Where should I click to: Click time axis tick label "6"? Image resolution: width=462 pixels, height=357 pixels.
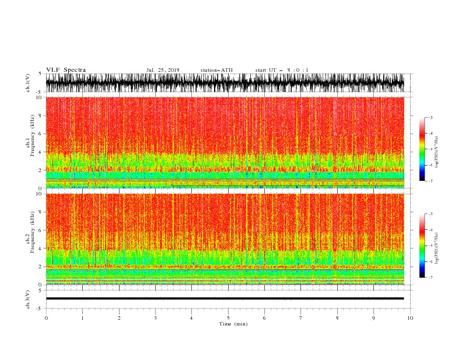point(264,318)
